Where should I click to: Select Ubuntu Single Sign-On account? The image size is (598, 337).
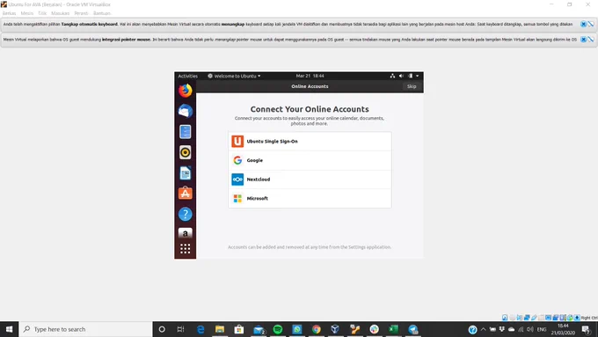tap(310, 141)
